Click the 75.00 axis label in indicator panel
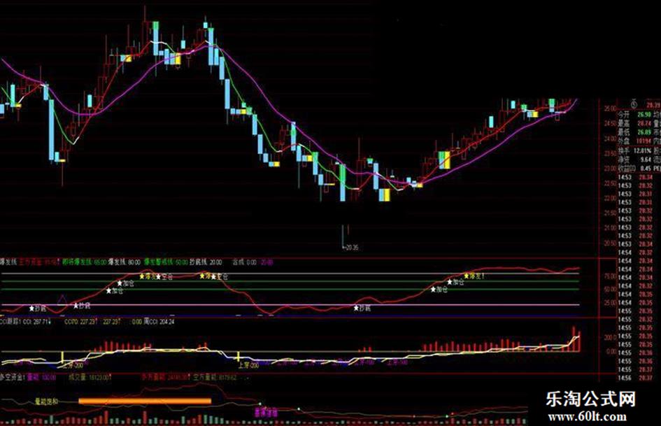661x426 pixels. [x=609, y=276]
